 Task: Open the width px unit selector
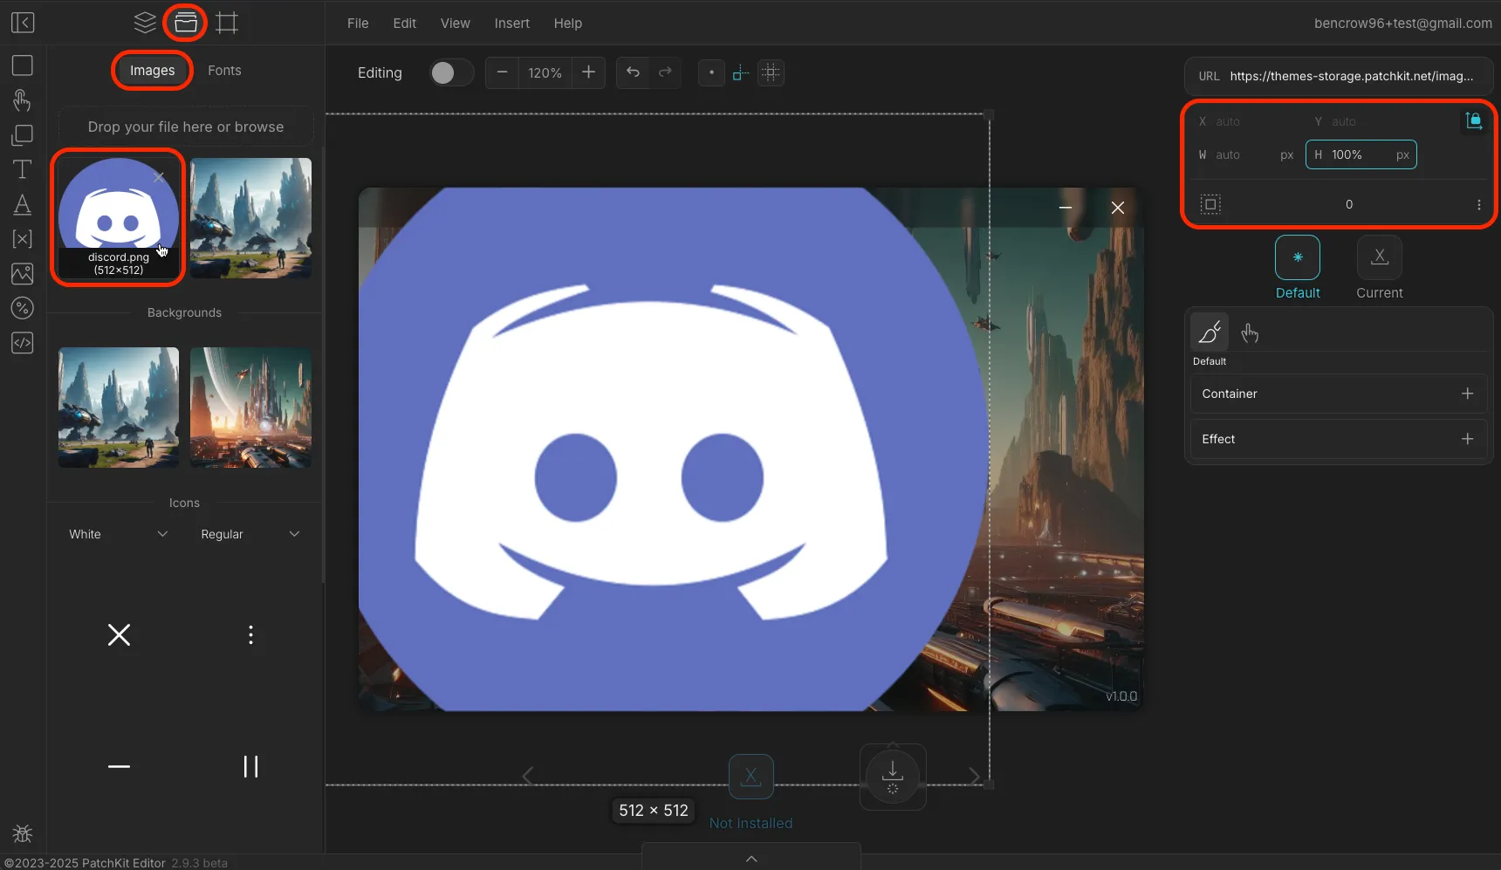click(x=1286, y=154)
